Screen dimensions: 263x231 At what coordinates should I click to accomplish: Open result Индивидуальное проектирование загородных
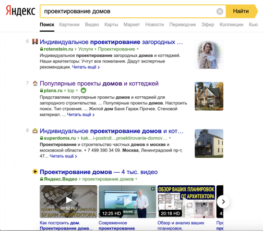click(x=111, y=42)
